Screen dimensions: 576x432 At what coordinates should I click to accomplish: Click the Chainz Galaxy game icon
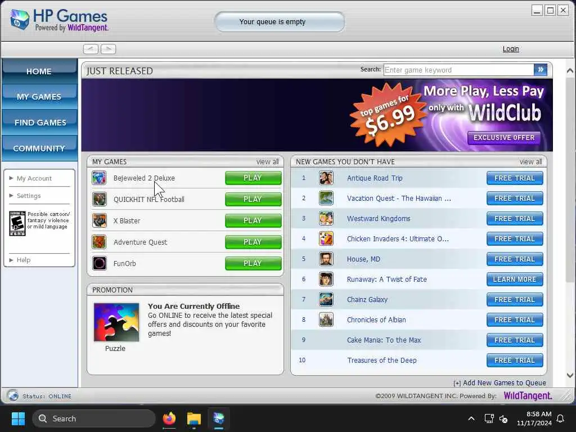tap(326, 299)
